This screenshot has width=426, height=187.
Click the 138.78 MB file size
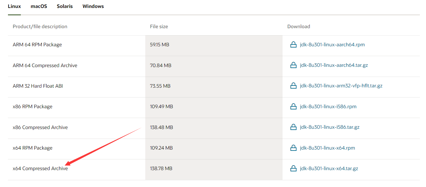161,169
